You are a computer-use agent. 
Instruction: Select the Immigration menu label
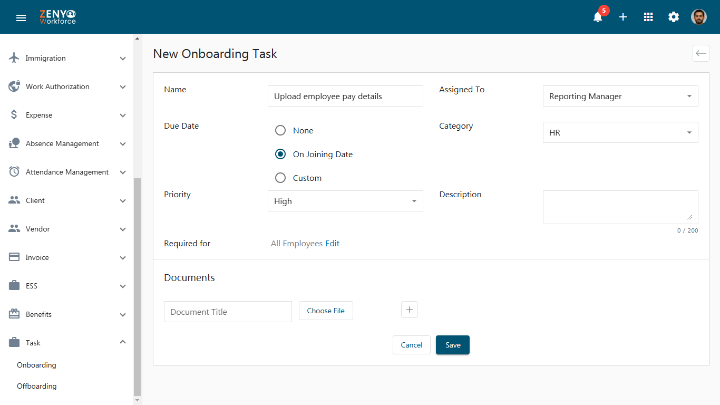point(46,58)
